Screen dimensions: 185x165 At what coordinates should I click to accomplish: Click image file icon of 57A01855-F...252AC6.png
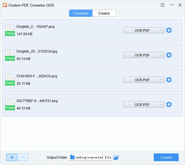click(10, 80)
